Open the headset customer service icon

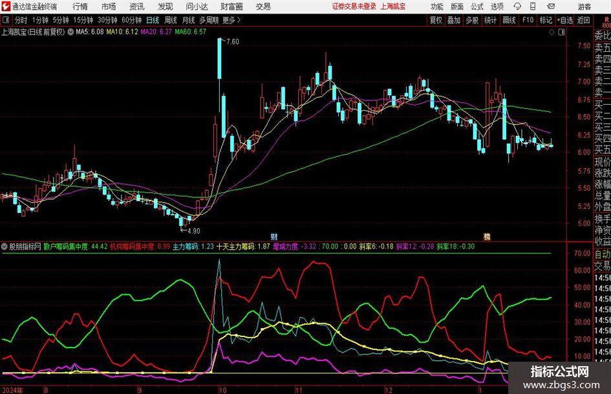[x=517, y=6]
